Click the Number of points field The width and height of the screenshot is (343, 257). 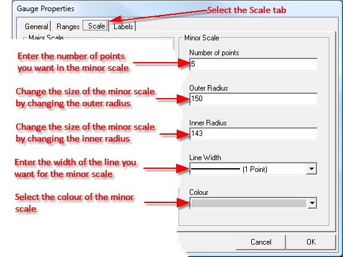click(253, 64)
